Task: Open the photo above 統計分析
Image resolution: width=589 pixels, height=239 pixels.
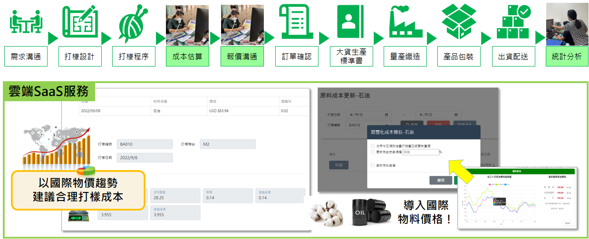Action: tap(567, 24)
